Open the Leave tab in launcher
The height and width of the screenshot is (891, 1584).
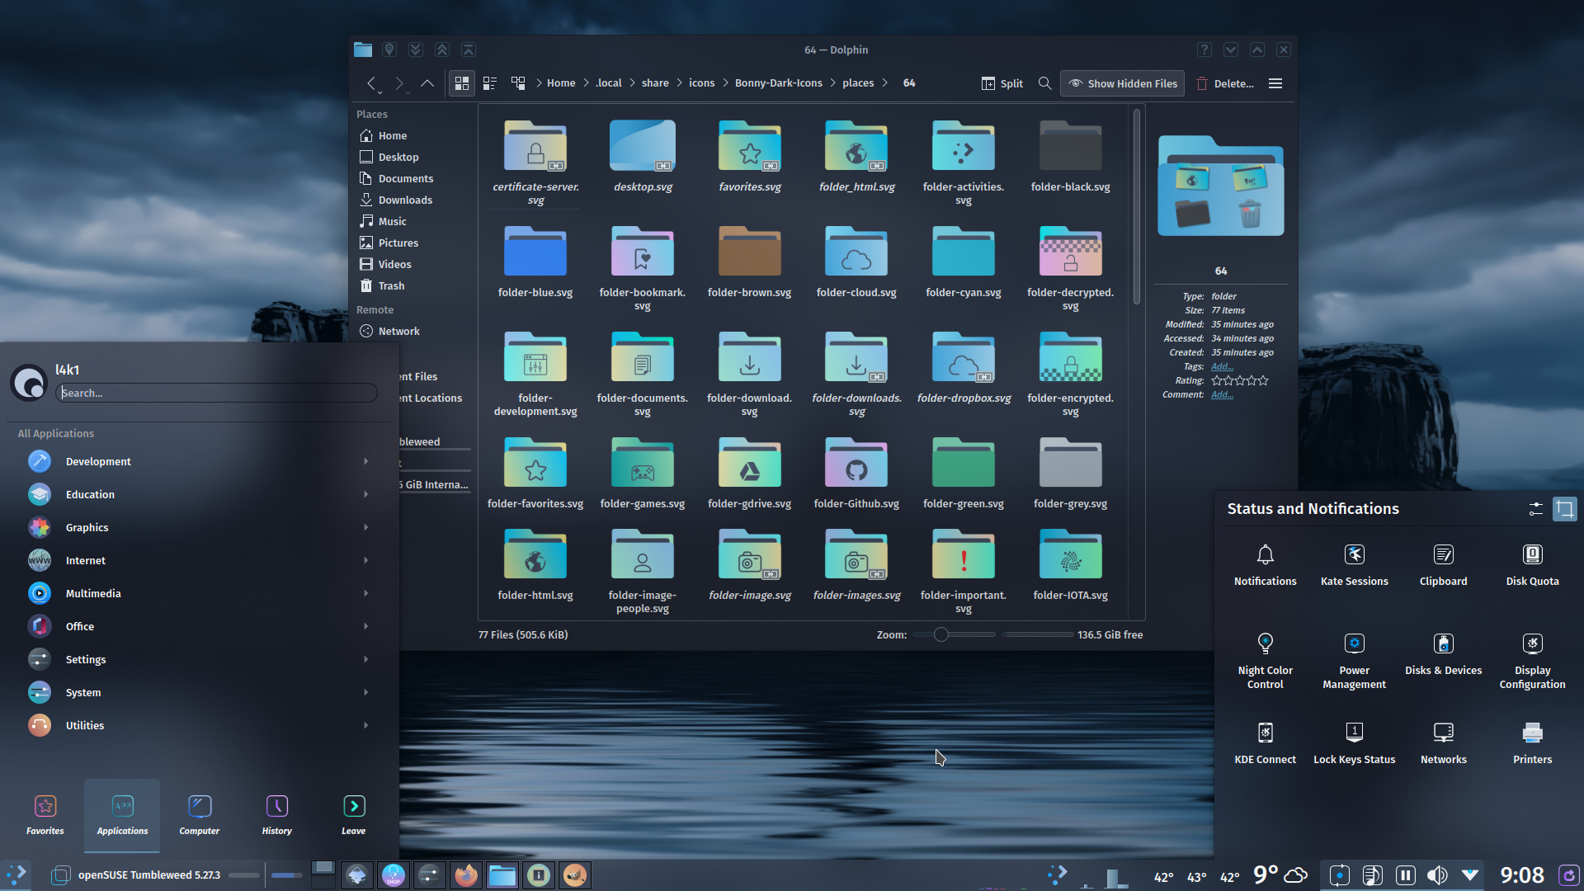(x=354, y=815)
